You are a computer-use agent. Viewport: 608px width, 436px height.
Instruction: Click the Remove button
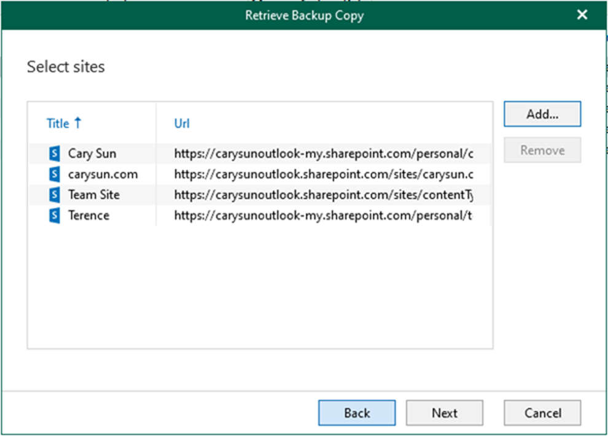[x=542, y=150]
